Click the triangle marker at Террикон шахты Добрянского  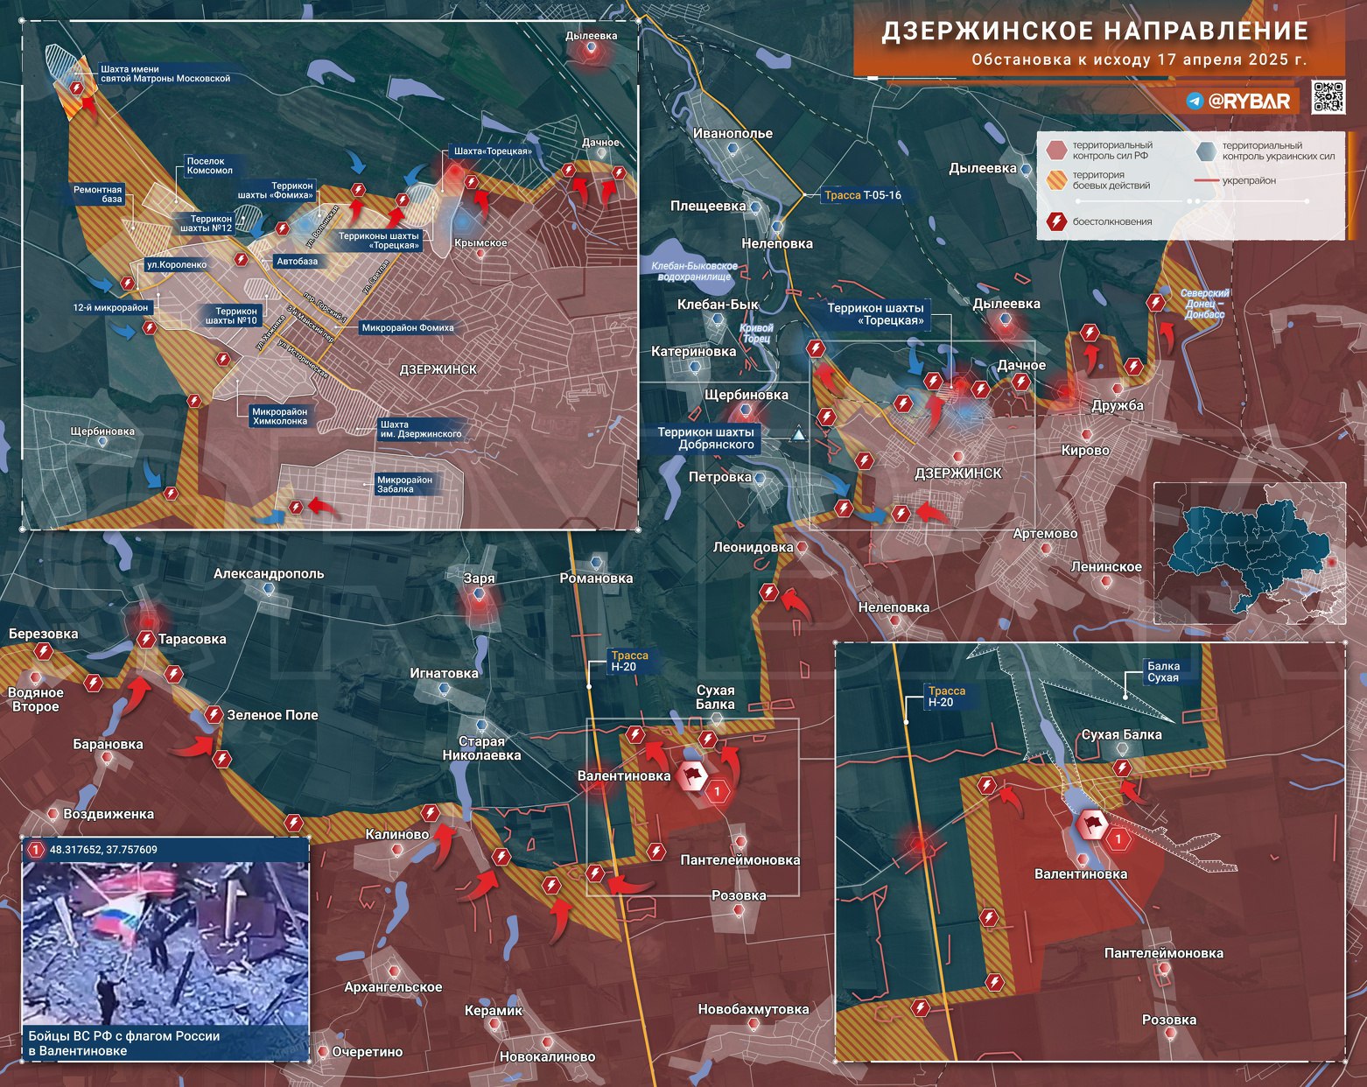[798, 435]
